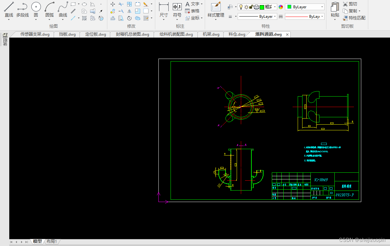Click the layer manager icon
The height and width of the screenshot is (246, 390).
[x=230, y=7]
